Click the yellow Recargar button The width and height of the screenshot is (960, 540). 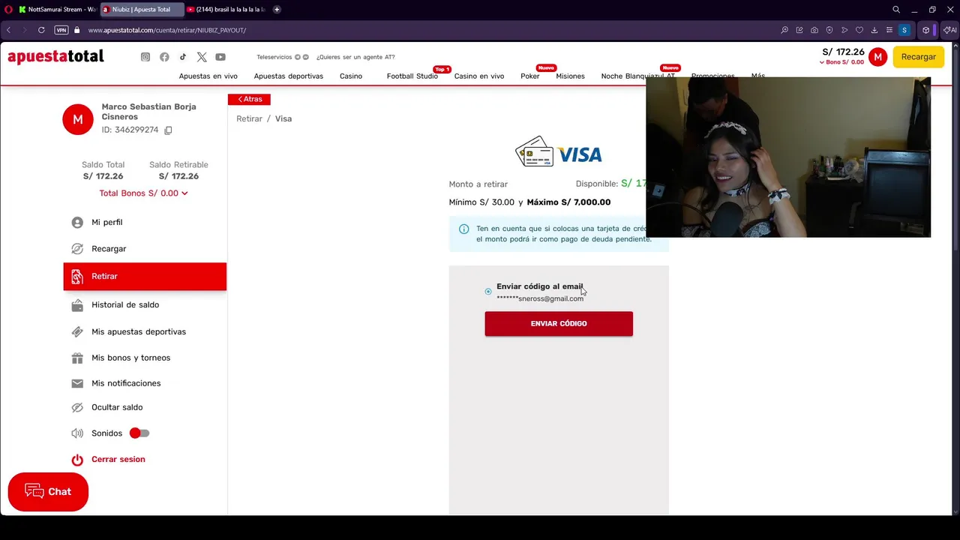[919, 57]
